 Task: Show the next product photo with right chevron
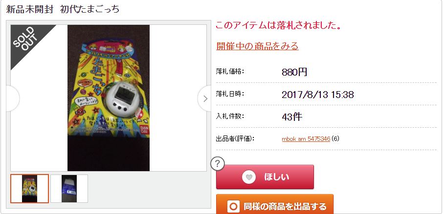[x=204, y=98]
